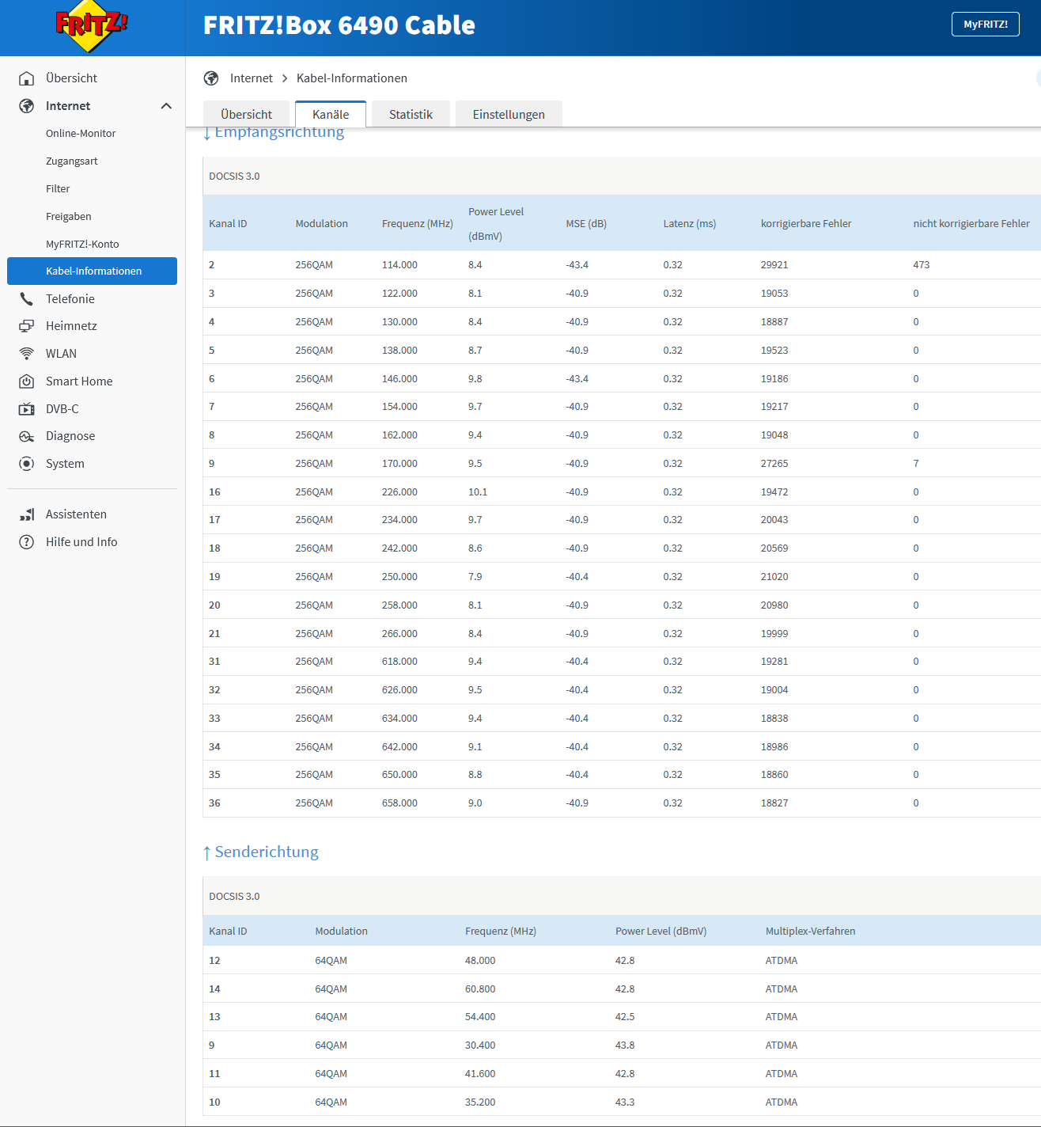The height and width of the screenshot is (1127, 1041).
Task: Open the WLAN menu entry
Action: (x=61, y=354)
